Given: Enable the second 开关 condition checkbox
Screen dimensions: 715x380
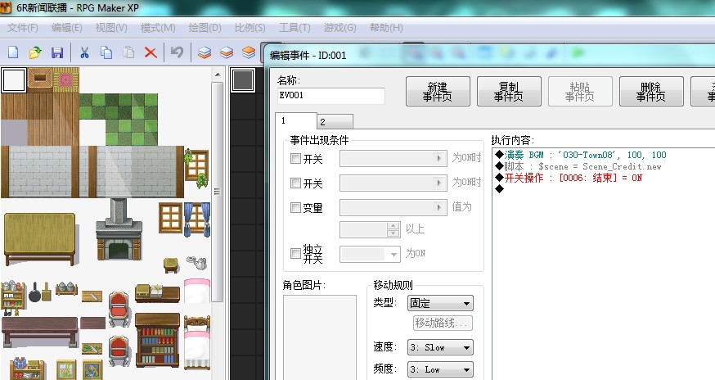Looking at the screenshot, I should coord(295,183).
